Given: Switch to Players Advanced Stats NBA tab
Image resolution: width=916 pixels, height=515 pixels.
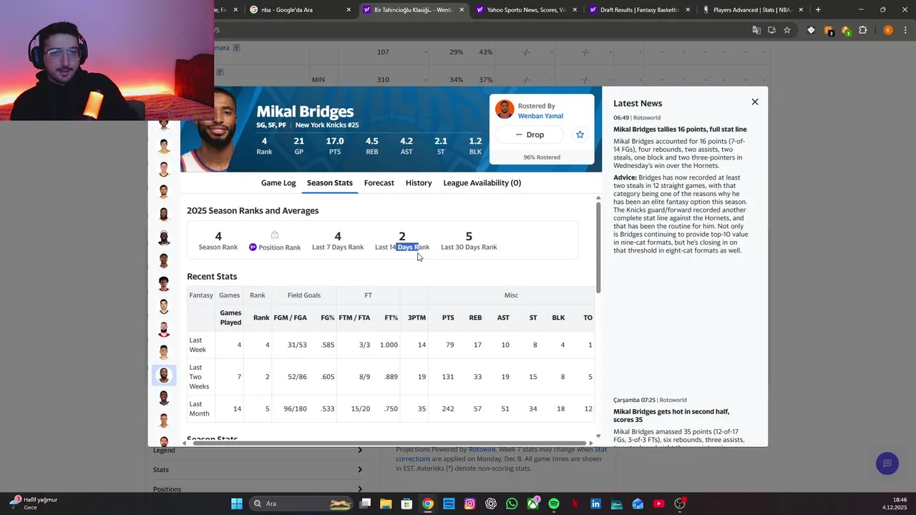Looking at the screenshot, I should pyautogui.click(x=746, y=10).
